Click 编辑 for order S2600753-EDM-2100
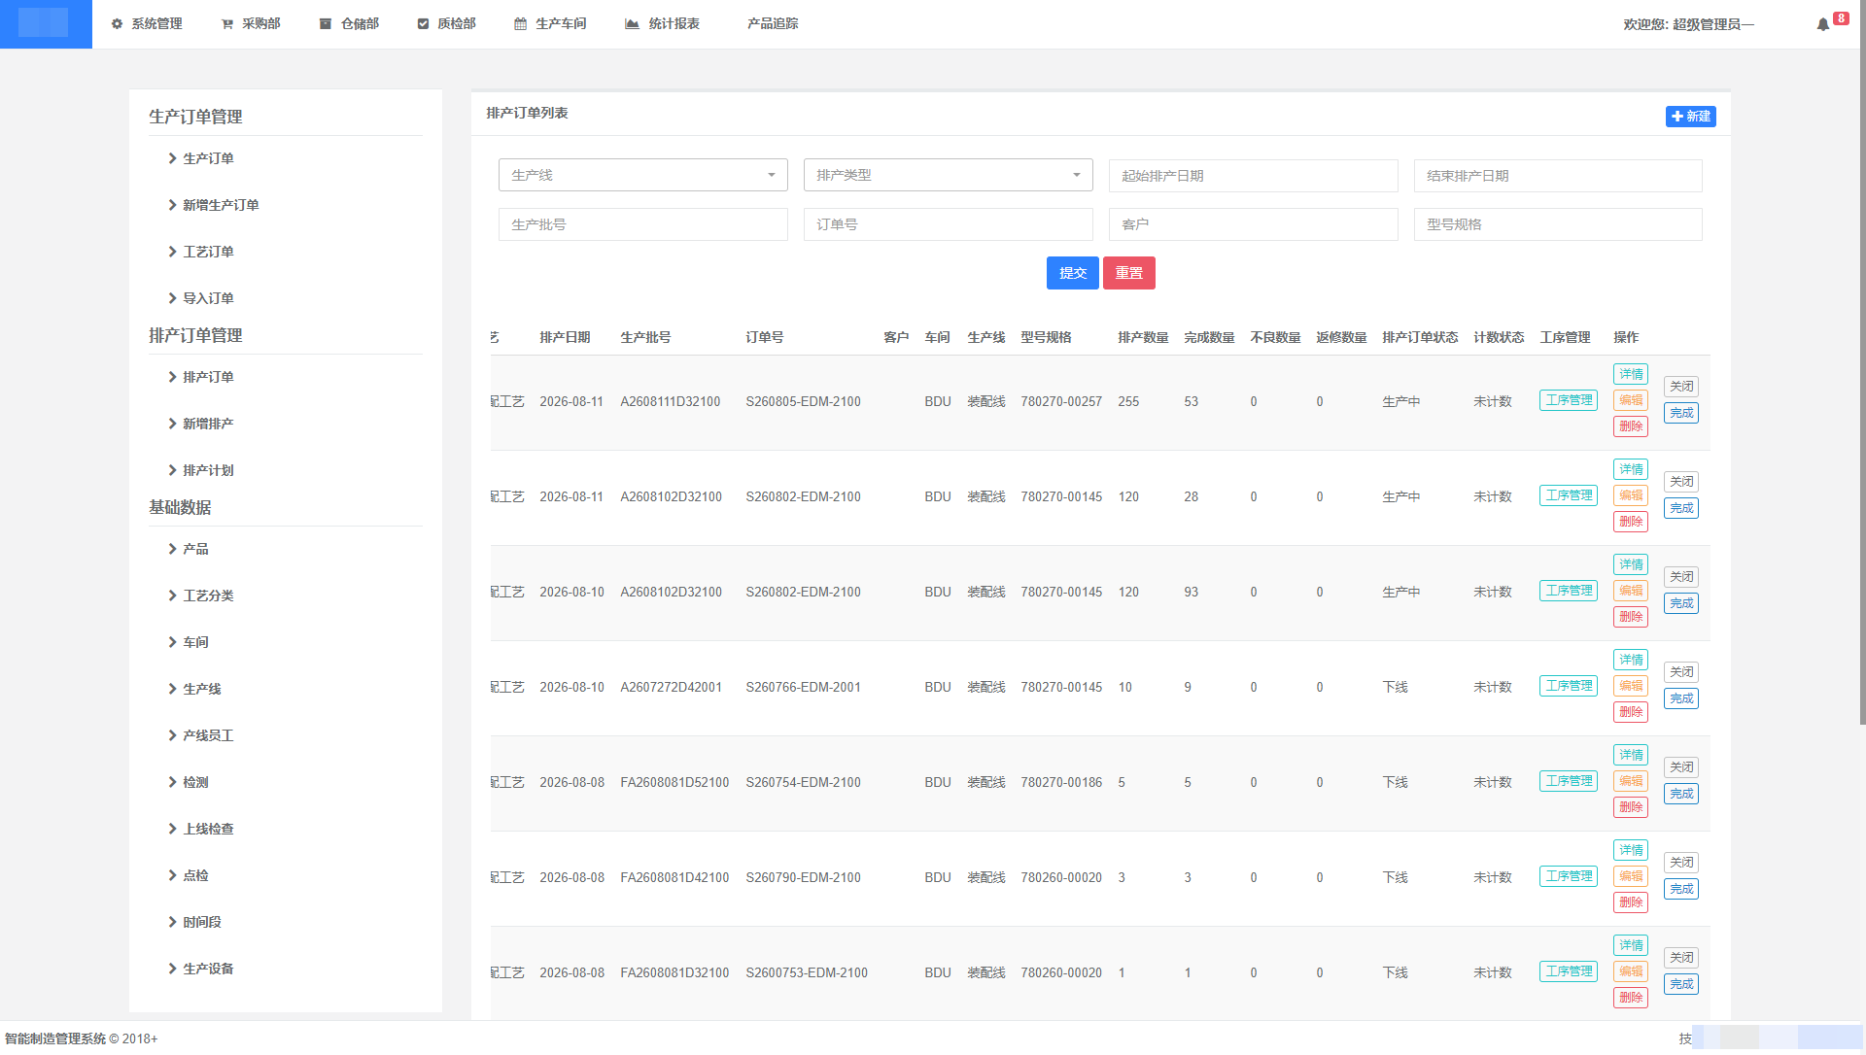Image resolution: width=1866 pixels, height=1055 pixels. coord(1631,971)
